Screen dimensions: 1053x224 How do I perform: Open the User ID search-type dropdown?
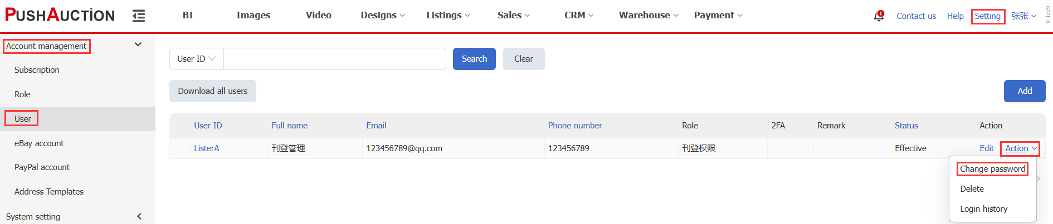point(196,59)
